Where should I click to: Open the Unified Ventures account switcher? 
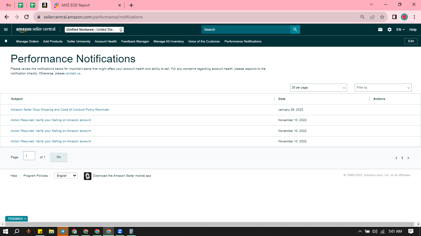click(x=94, y=29)
